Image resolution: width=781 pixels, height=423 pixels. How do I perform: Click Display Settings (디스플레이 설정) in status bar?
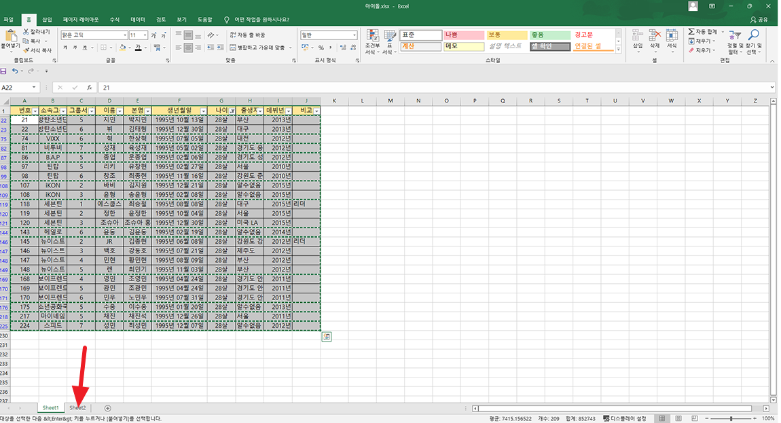625,418
